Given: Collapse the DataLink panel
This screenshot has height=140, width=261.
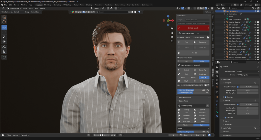Looking at the screenshot, I should point(178,16).
